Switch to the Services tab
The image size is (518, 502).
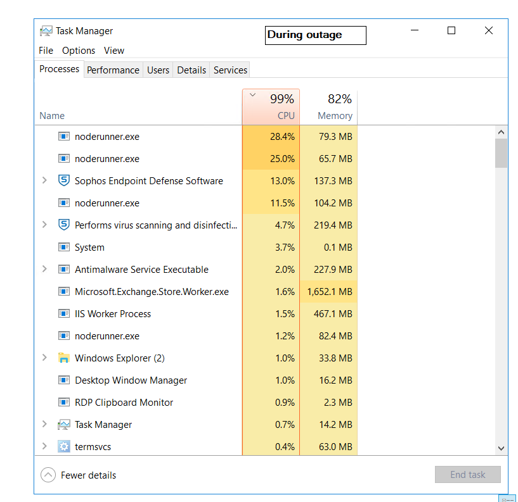point(230,70)
